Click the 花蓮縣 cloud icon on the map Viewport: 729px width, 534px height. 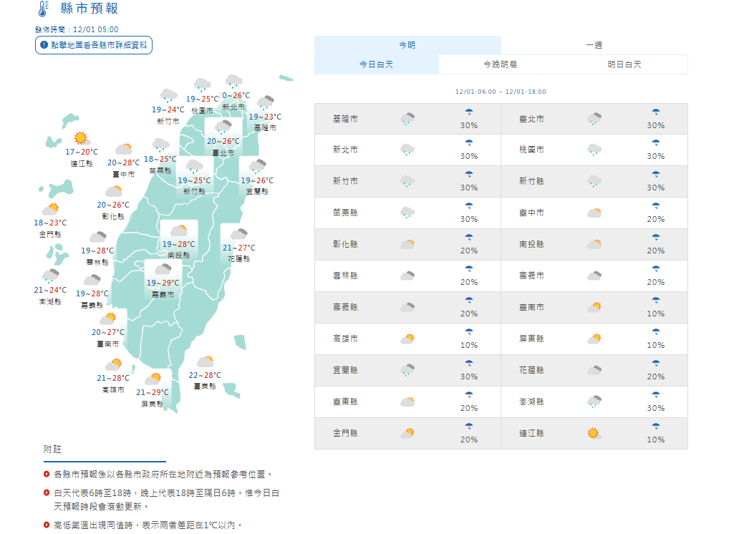pyautogui.click(x=238, y=234)
